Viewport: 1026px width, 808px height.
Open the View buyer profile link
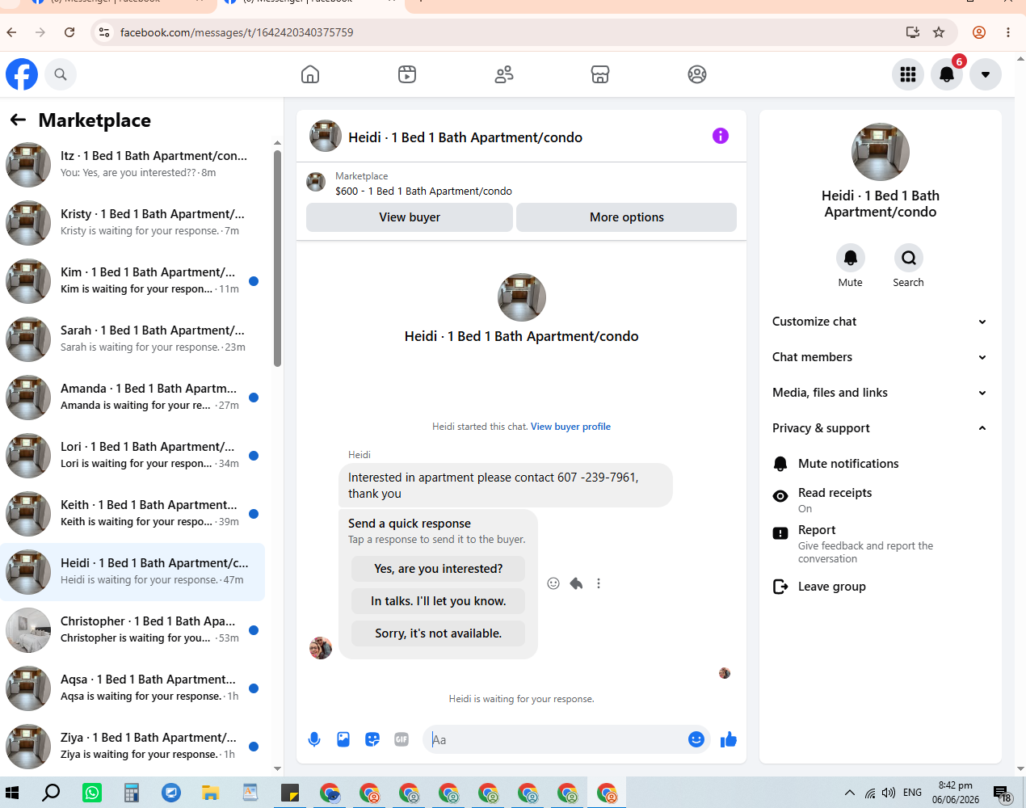point(570,427)
